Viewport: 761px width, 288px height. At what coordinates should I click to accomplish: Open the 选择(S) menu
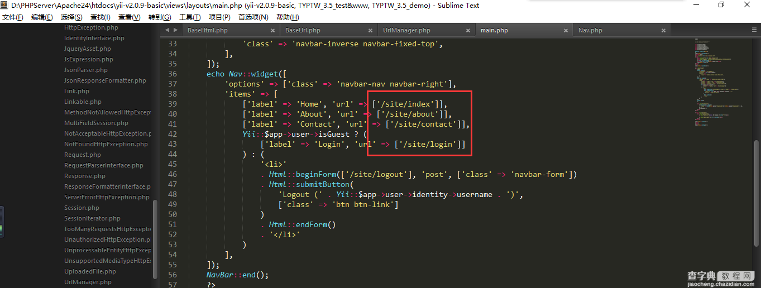pos(71,17)
